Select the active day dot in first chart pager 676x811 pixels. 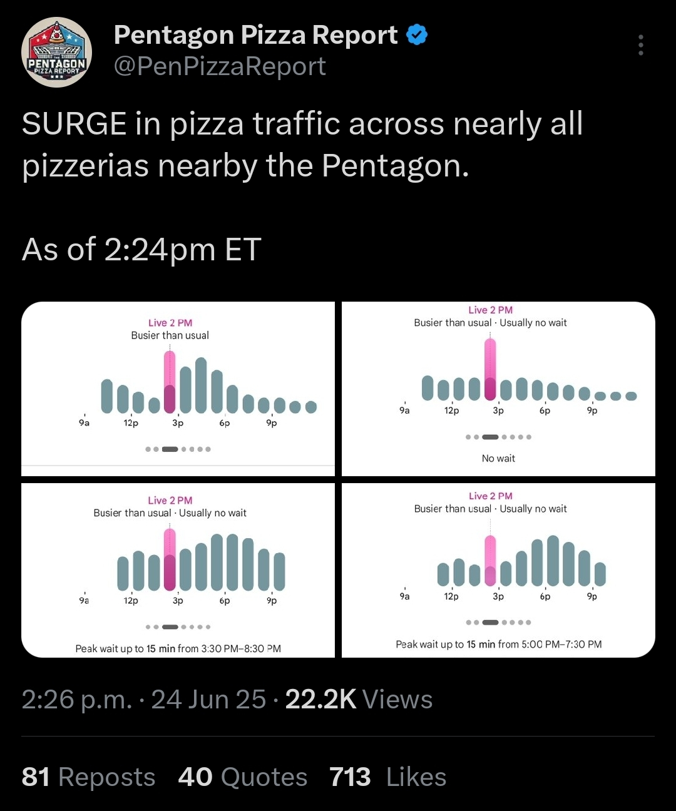click(x=170, y=449)
